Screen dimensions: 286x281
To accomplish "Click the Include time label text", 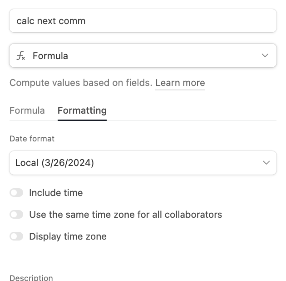I will 56,193.
